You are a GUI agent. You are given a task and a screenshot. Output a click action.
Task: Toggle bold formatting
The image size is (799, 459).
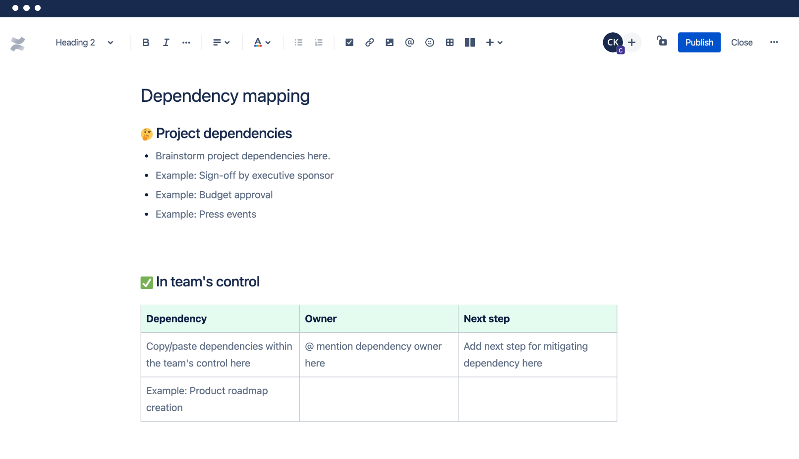(x=146, y=43)
